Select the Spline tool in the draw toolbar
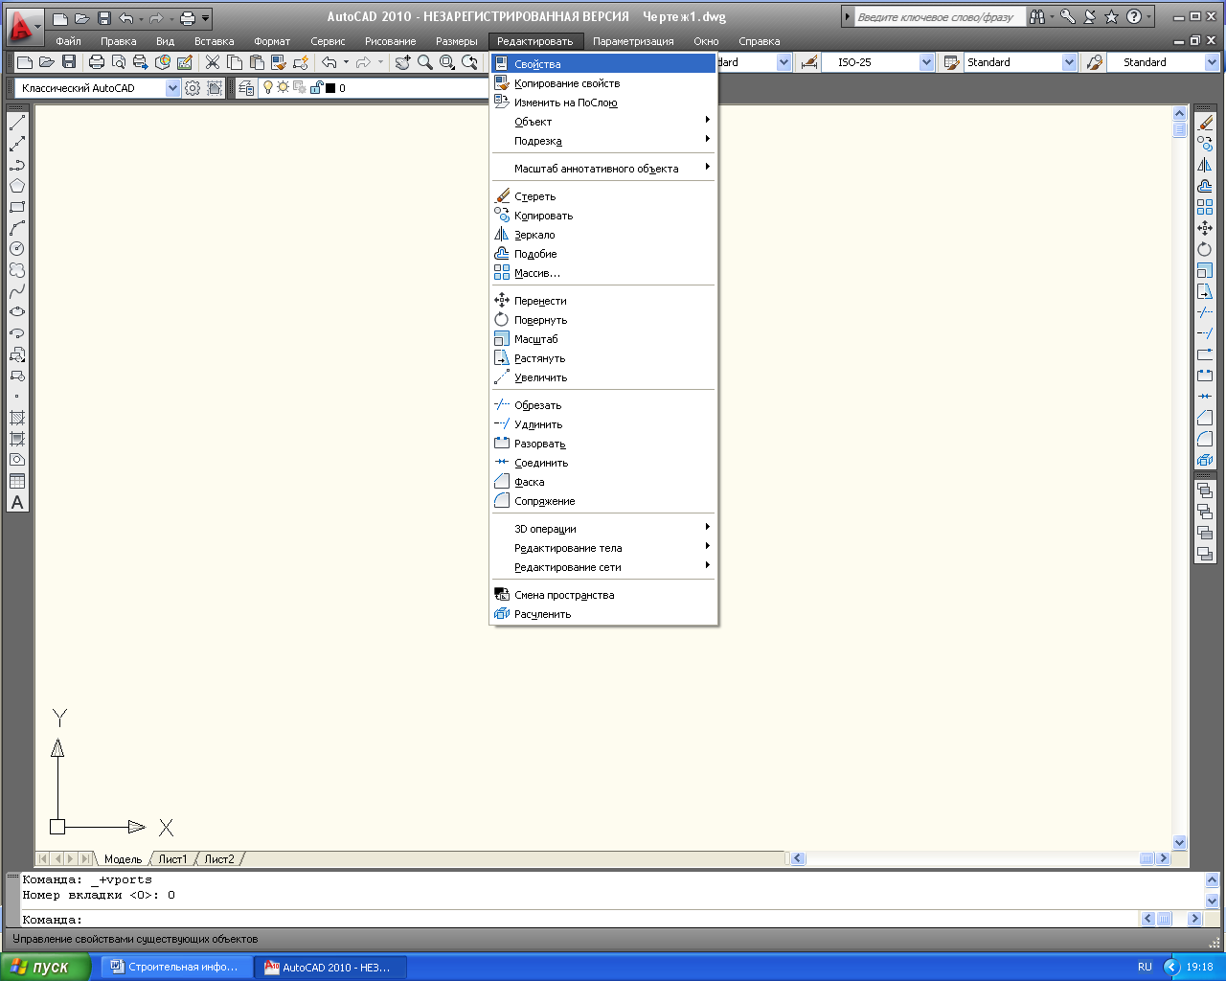The width and height of the screenshot is (1226, 981). (x=17, y=291)
